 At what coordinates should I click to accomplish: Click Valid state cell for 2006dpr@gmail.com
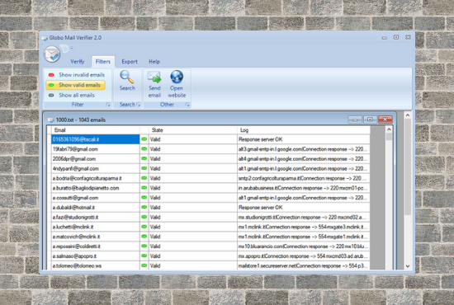(x=193, y=159)
